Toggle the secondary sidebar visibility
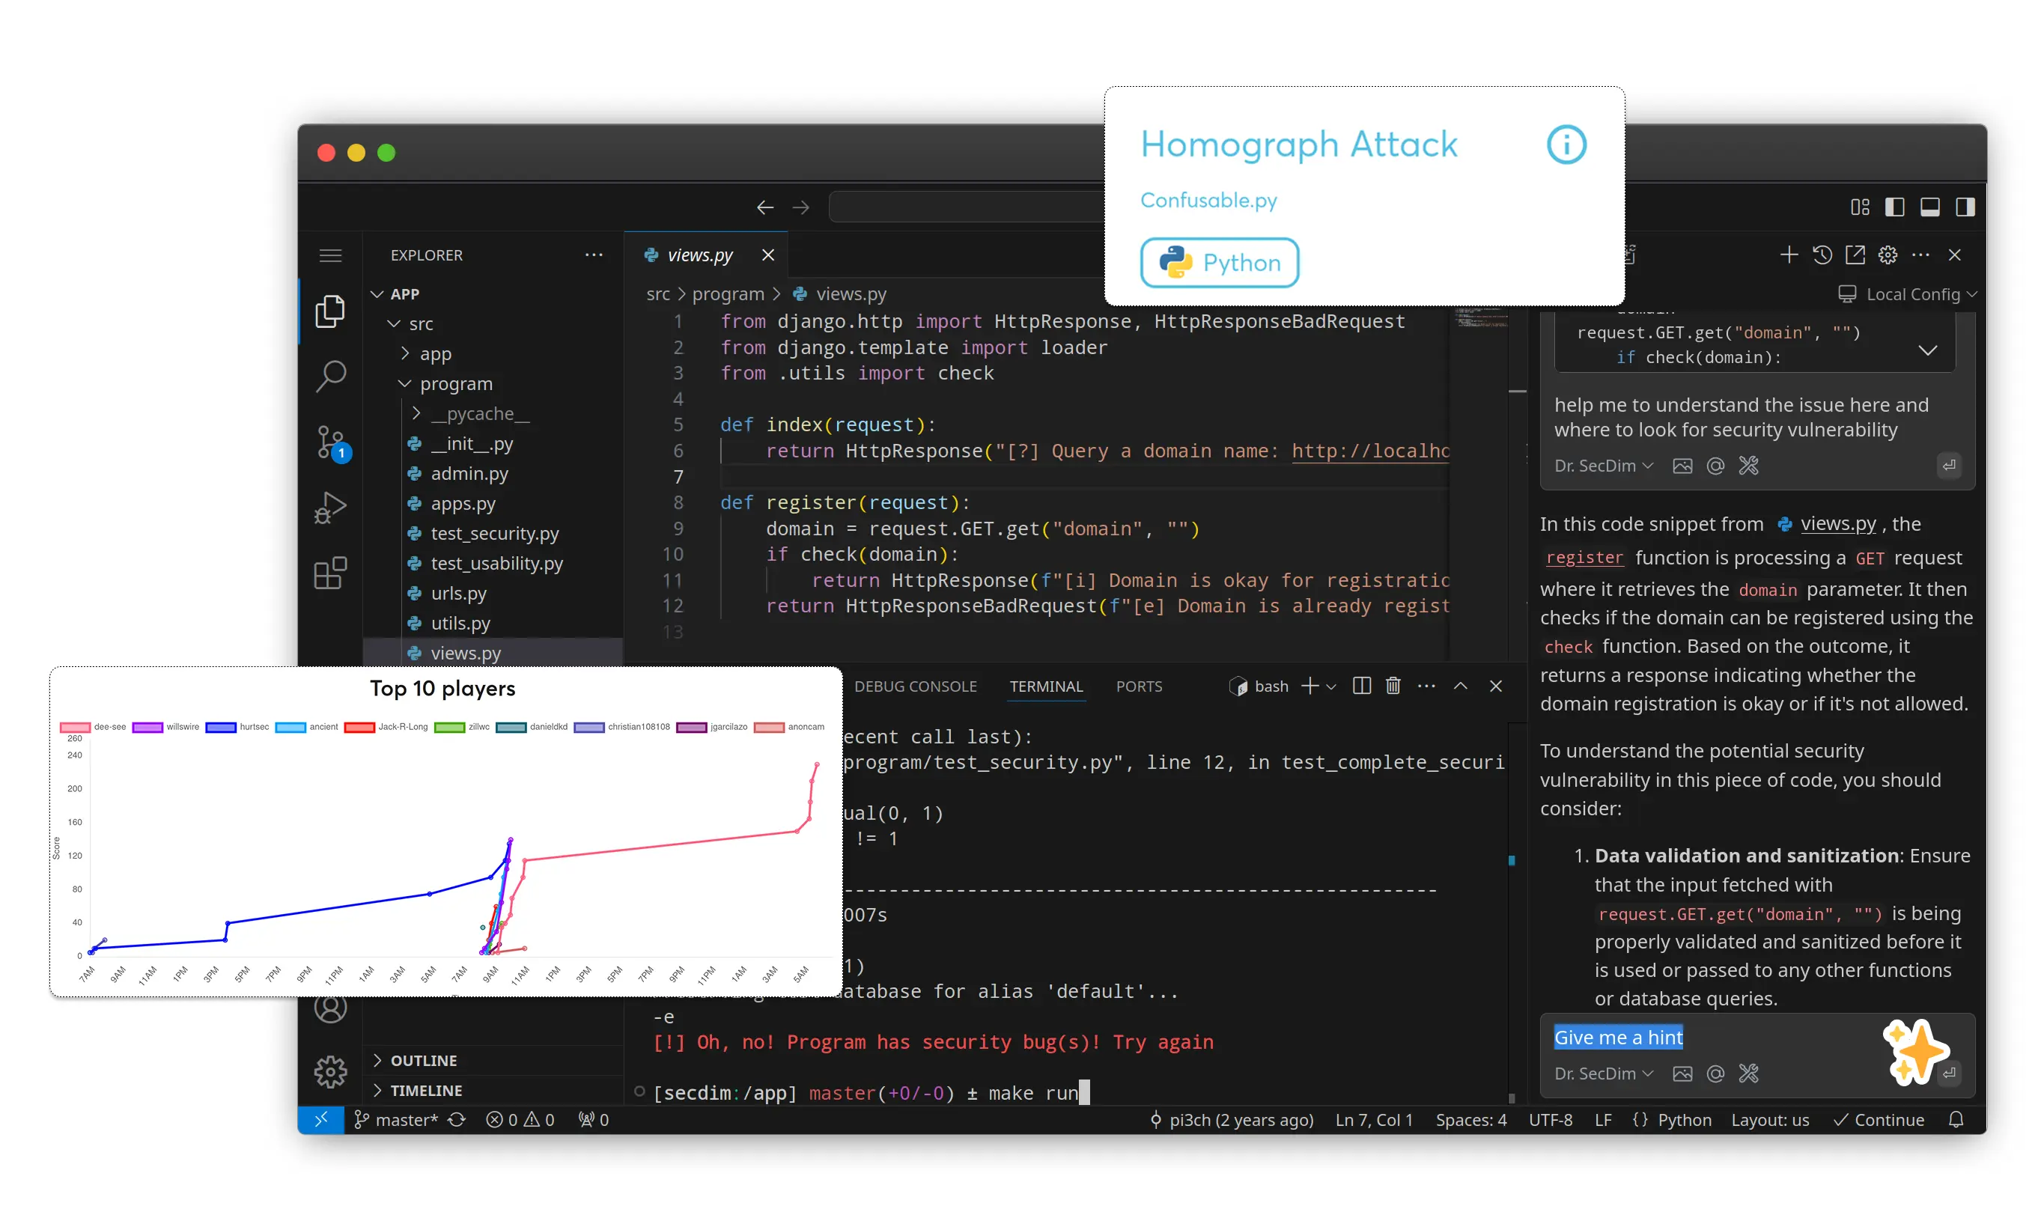The height and width of the screenshot is (1224, 2041). pyautogui.click(x=1965, y=207)
